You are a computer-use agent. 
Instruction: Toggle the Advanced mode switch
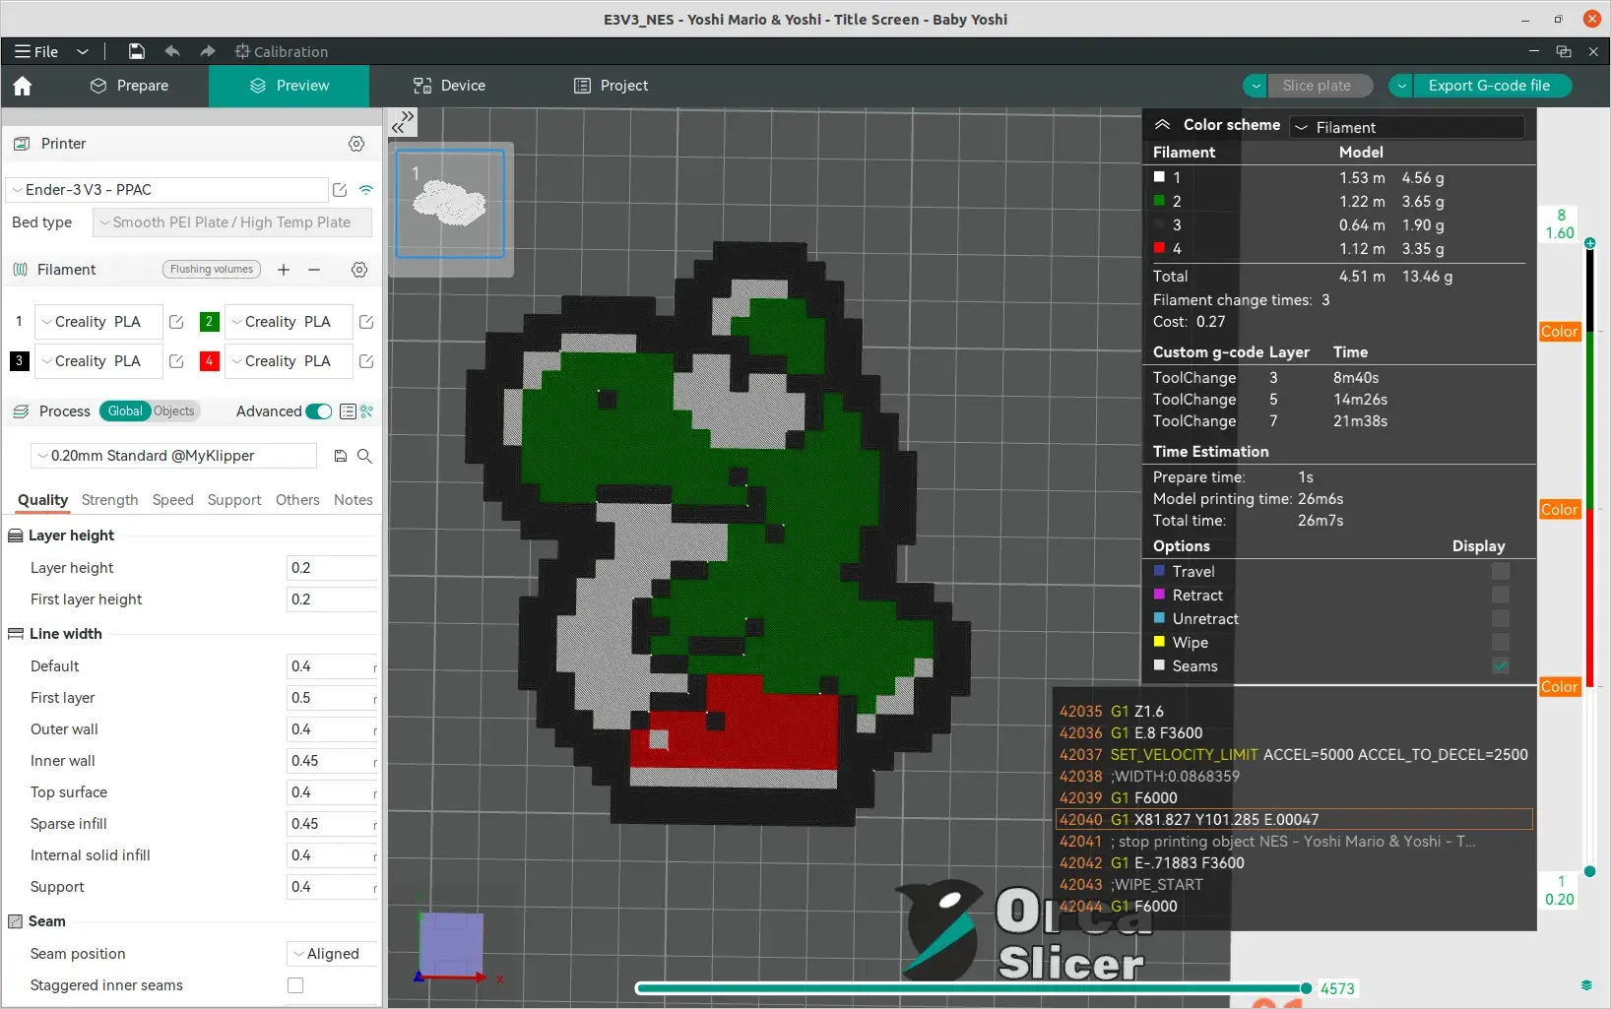click(319, 411)
